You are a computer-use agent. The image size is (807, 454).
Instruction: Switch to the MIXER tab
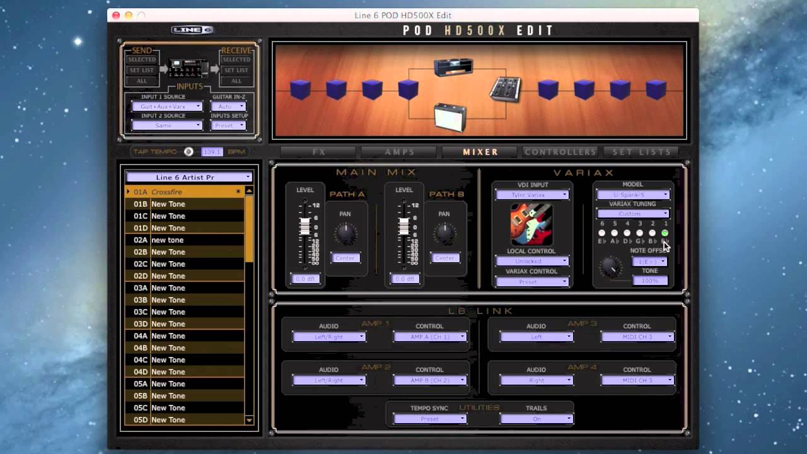pos(480,152)
